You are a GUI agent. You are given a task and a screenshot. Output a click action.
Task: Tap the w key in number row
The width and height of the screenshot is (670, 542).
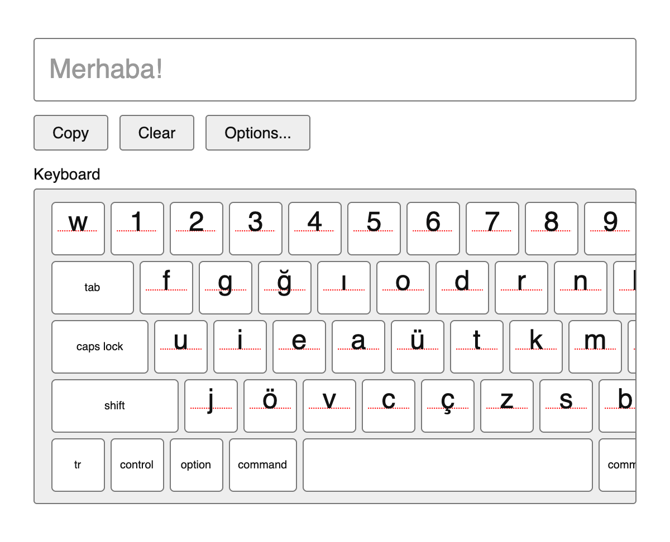[x=78, y=229]
